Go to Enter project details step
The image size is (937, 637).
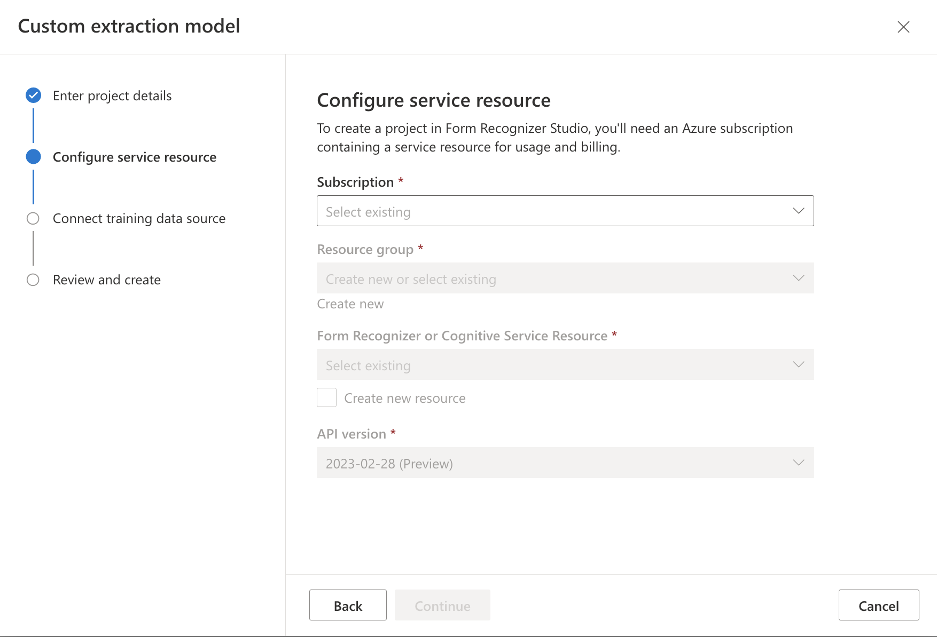[x=112, y=95]
